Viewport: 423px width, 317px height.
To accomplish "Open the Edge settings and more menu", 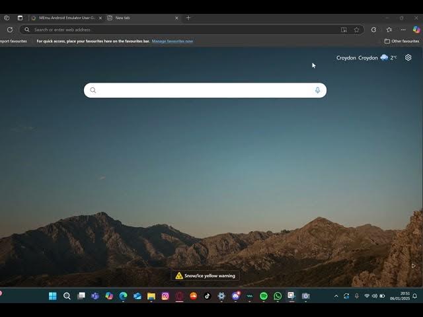I will pyautogui.click(x=403, y=30).
